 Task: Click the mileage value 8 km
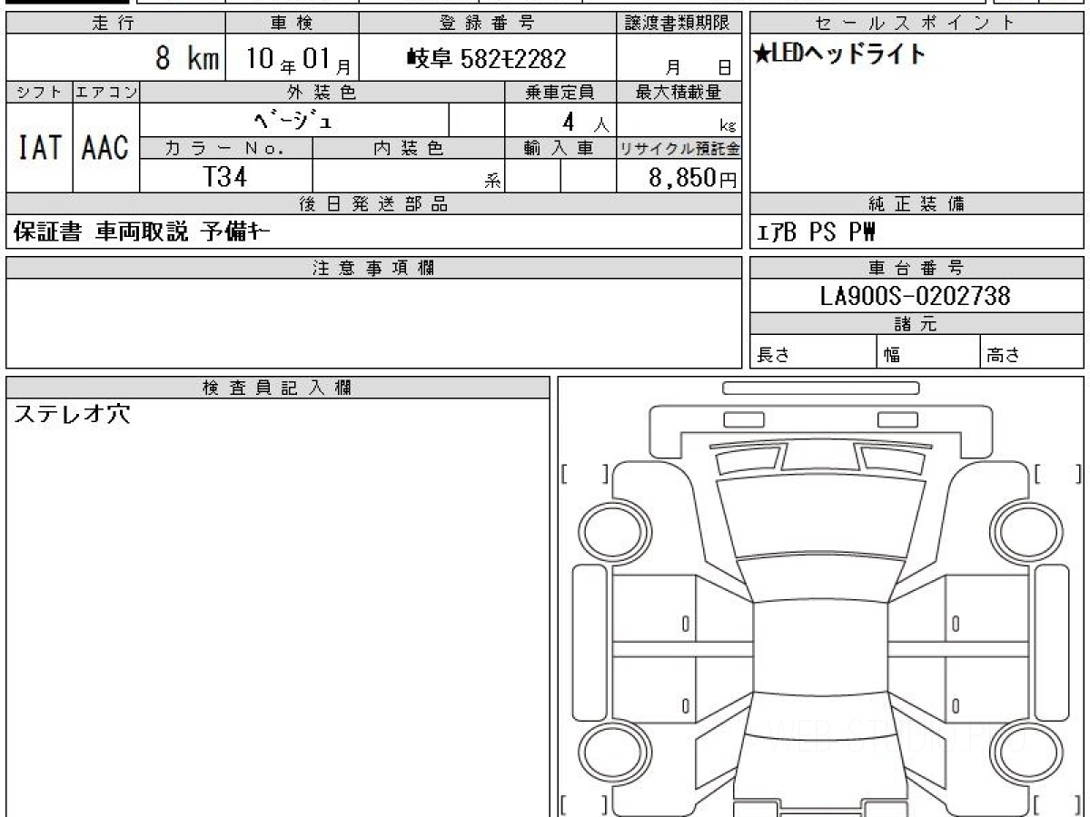coord(187,59)
